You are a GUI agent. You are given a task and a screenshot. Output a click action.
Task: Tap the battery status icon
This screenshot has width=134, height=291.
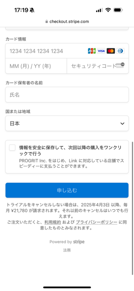[118, 10]
